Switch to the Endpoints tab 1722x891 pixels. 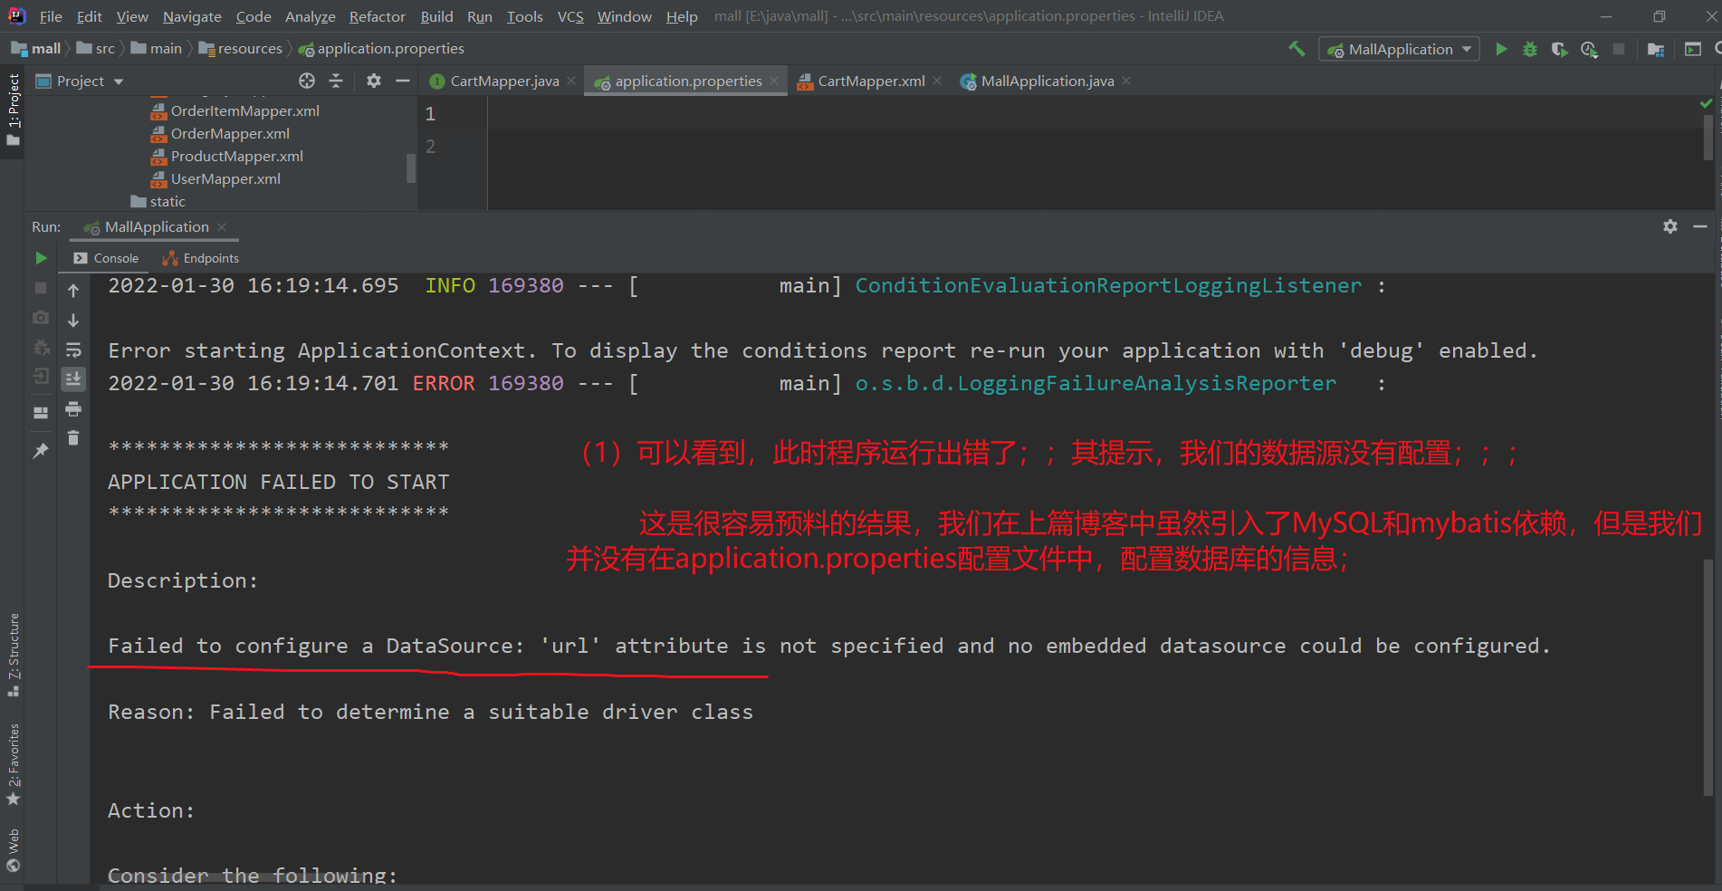(201, 258)
